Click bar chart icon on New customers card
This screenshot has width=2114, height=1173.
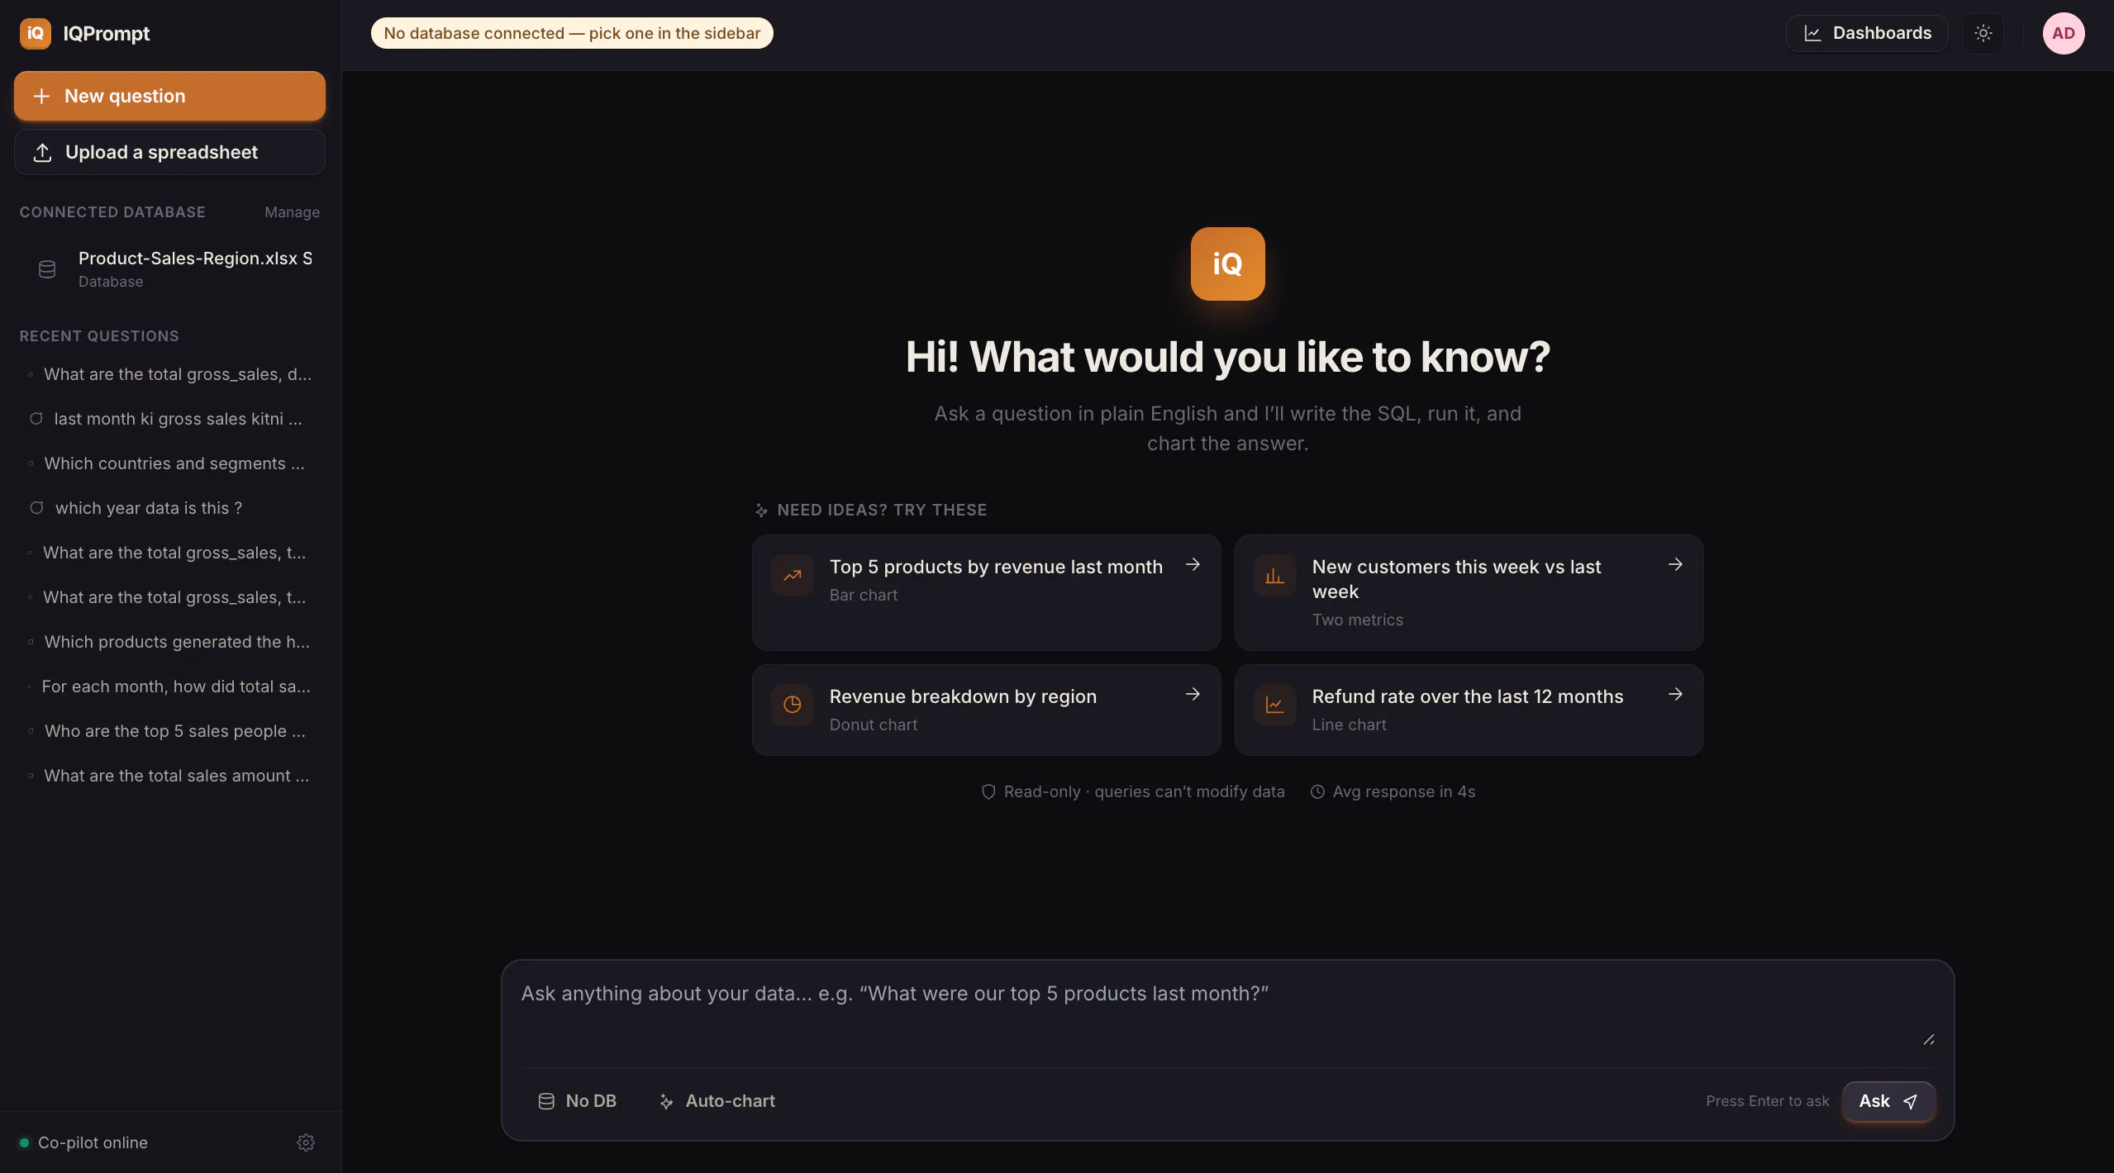(x=1274, y=576)
